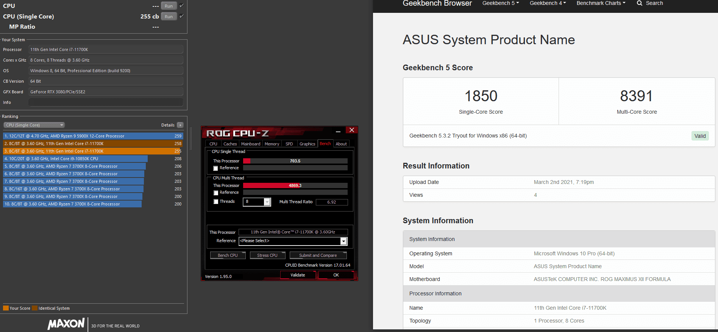Click Submit and Compare button
The image size is (718, 332).
pos(318,255)
